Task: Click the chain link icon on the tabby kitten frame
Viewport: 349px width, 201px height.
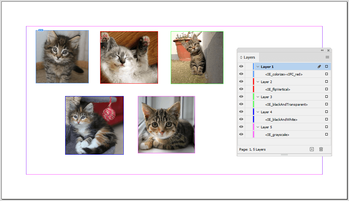Action: click(x=41, y=30)
